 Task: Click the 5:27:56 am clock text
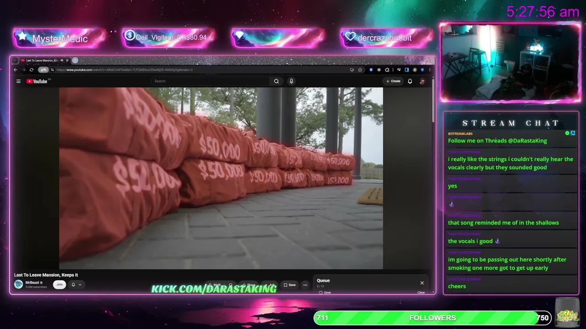coord(543,12)
